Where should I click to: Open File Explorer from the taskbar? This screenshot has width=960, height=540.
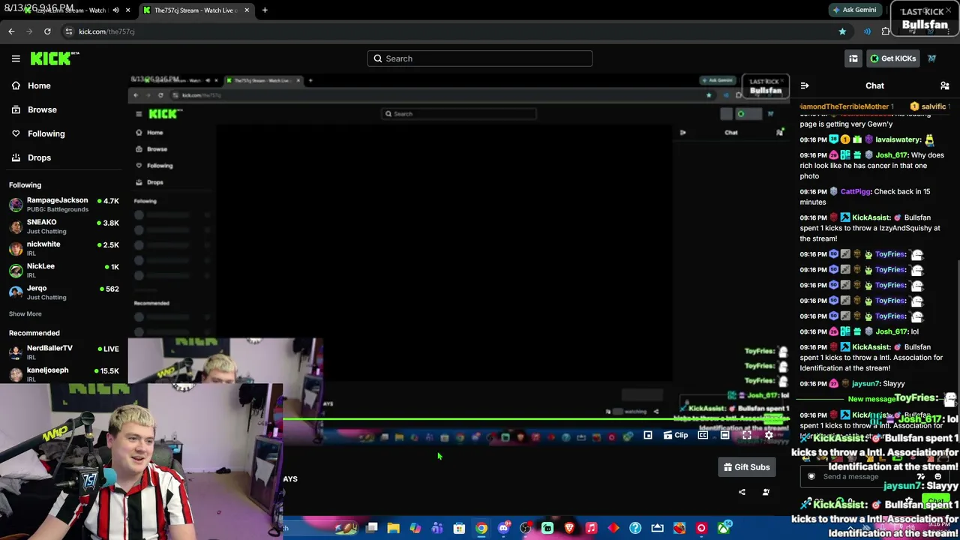pos(393,528)
